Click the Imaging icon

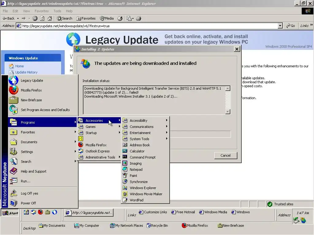click(125, 163)
